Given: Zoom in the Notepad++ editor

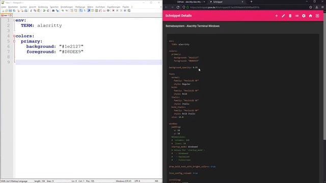Looking at the screenshot, I should [x=62, y=10].
